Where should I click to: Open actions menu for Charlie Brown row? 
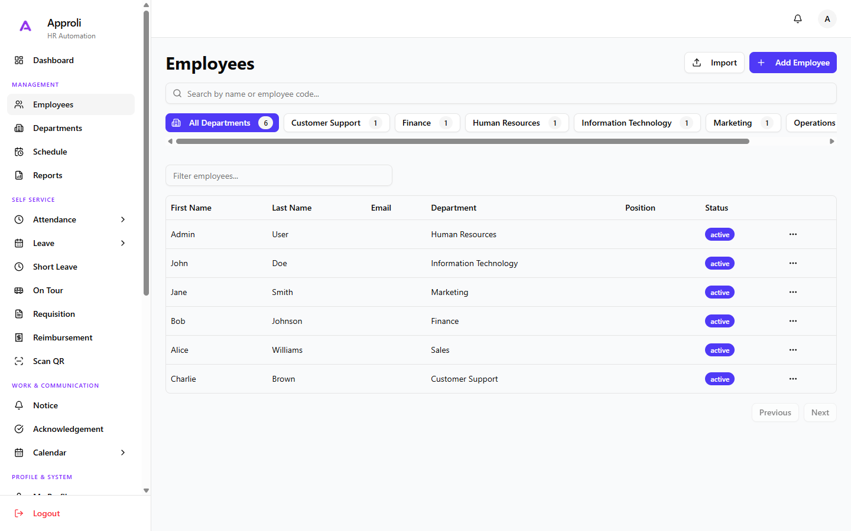pyautogui.click(x=793, y=379)
